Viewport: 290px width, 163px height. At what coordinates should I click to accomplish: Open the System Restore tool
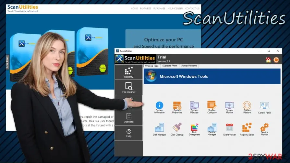[x=247, y=107]
